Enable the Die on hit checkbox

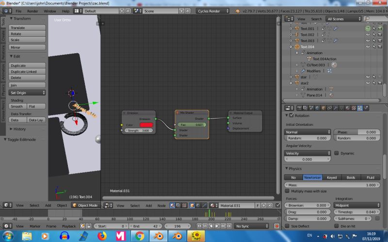click(x=336, y=226)
